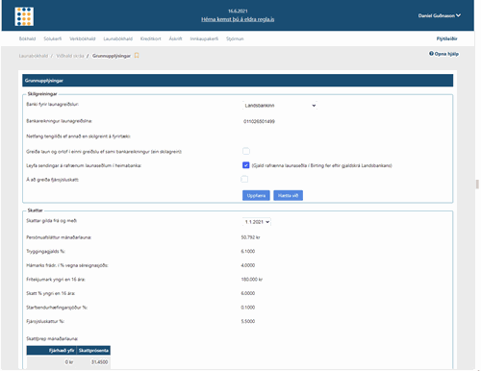Click frítekjumark value 180.000 kr
481x371 pixels.
point(252,280)
